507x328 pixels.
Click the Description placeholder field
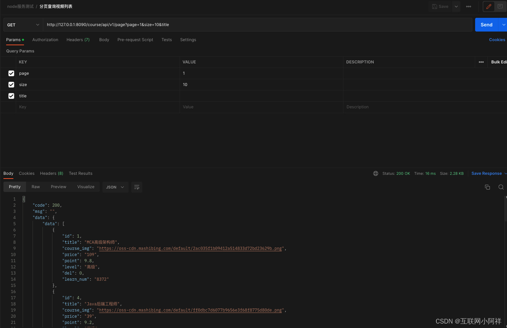(425, 107)
